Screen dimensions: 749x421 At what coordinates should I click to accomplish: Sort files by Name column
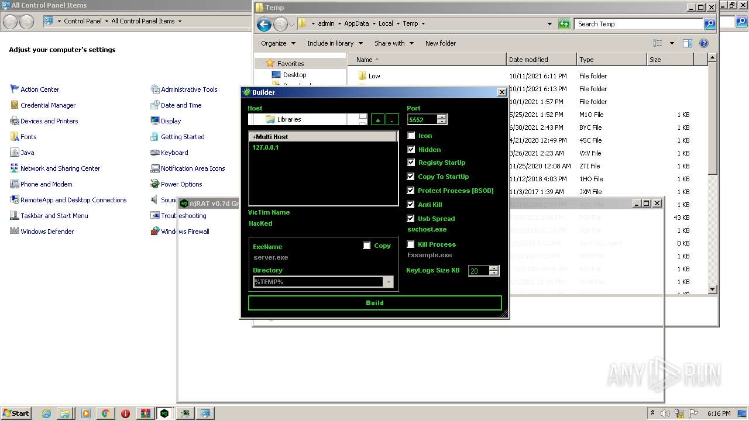point(427,60)
